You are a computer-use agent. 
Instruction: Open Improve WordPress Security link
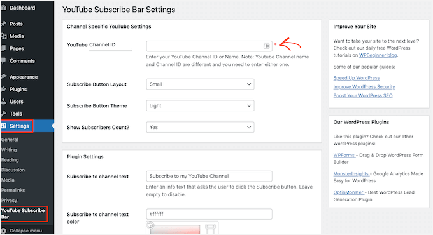pos(364,87)
